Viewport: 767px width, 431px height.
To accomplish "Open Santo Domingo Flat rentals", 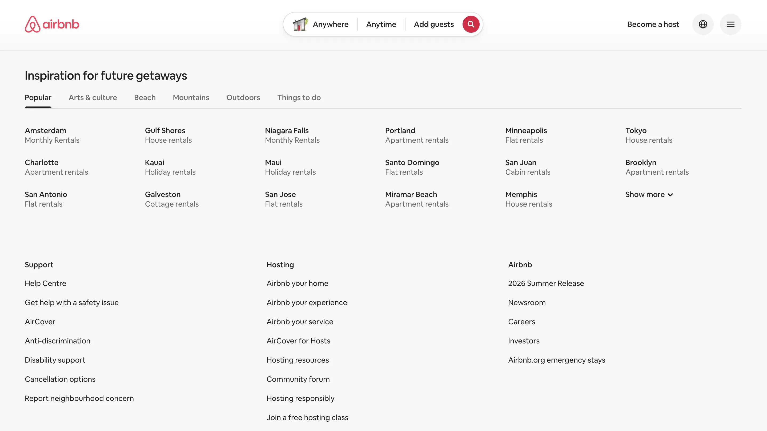I will 412,167.
